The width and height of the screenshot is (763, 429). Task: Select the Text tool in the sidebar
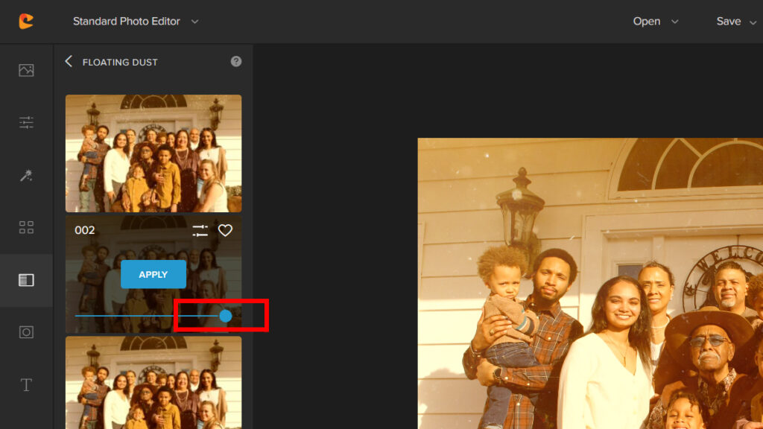tap(26, 385)
